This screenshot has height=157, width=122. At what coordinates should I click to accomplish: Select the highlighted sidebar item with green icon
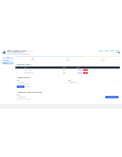point(8,63)
